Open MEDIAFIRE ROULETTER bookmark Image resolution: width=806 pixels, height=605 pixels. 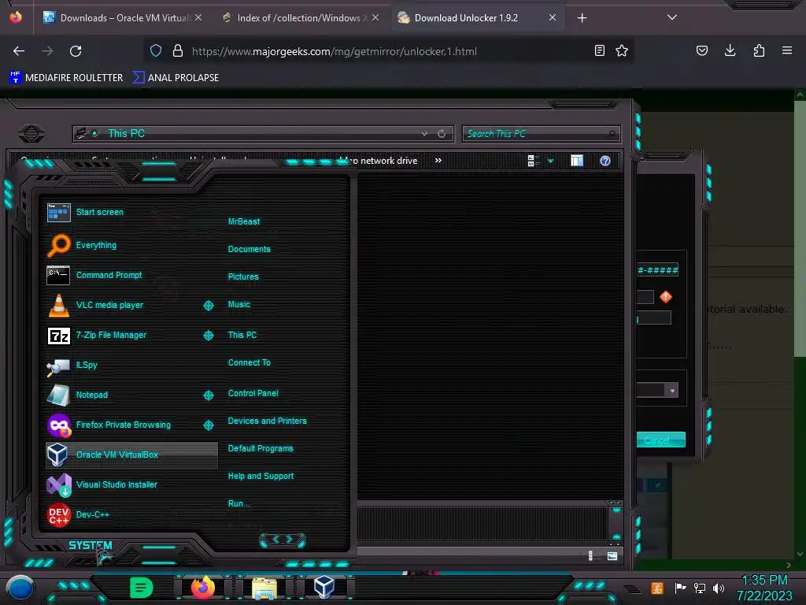(66, 78)
